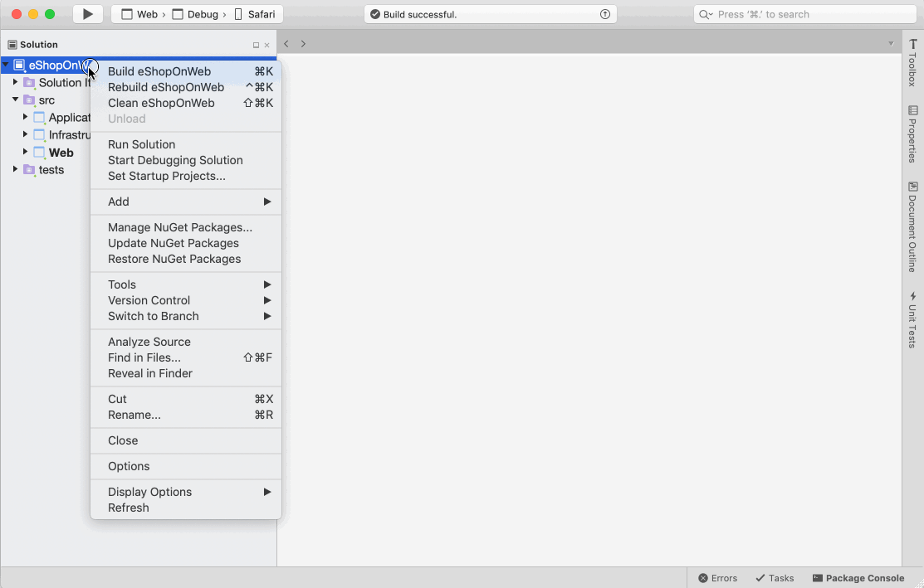Click the Application project icon

click(39, 118)
